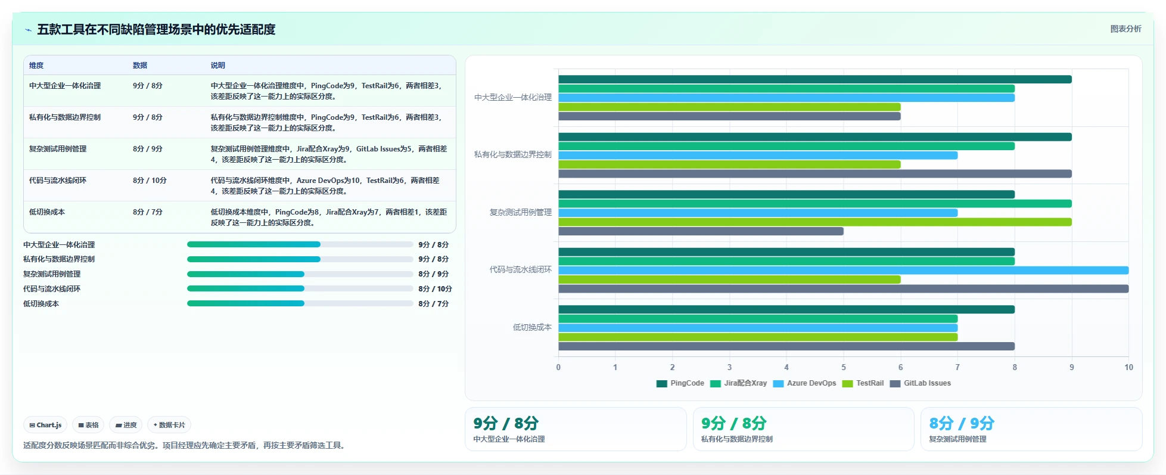Click the blue Azure DevOps bar in 代码与流水线闭环 group
1166x475 pixels.
[844, 271]
